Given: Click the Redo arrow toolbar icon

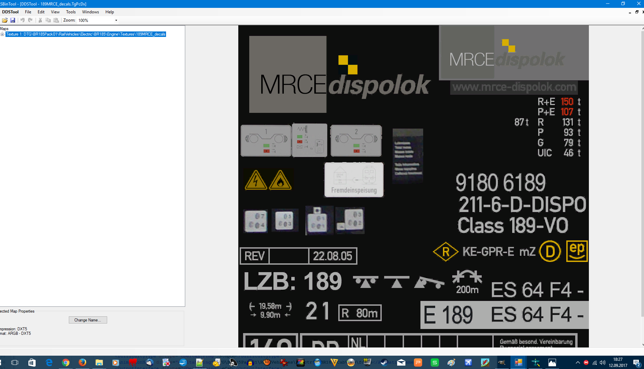Looking at the screenshot, I should (x=30, y=20).
